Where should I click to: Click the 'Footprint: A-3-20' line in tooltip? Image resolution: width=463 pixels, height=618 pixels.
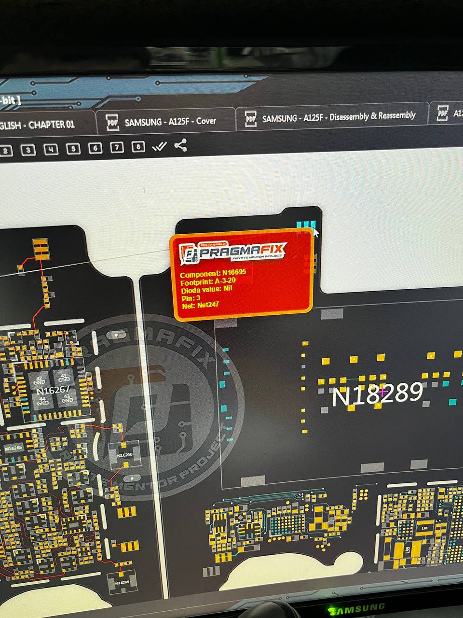[208, 281]
